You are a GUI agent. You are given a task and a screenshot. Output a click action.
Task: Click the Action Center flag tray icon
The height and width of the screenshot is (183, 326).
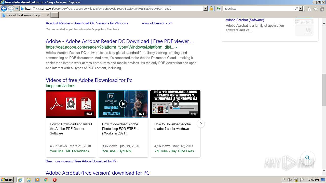coord(302,180)
